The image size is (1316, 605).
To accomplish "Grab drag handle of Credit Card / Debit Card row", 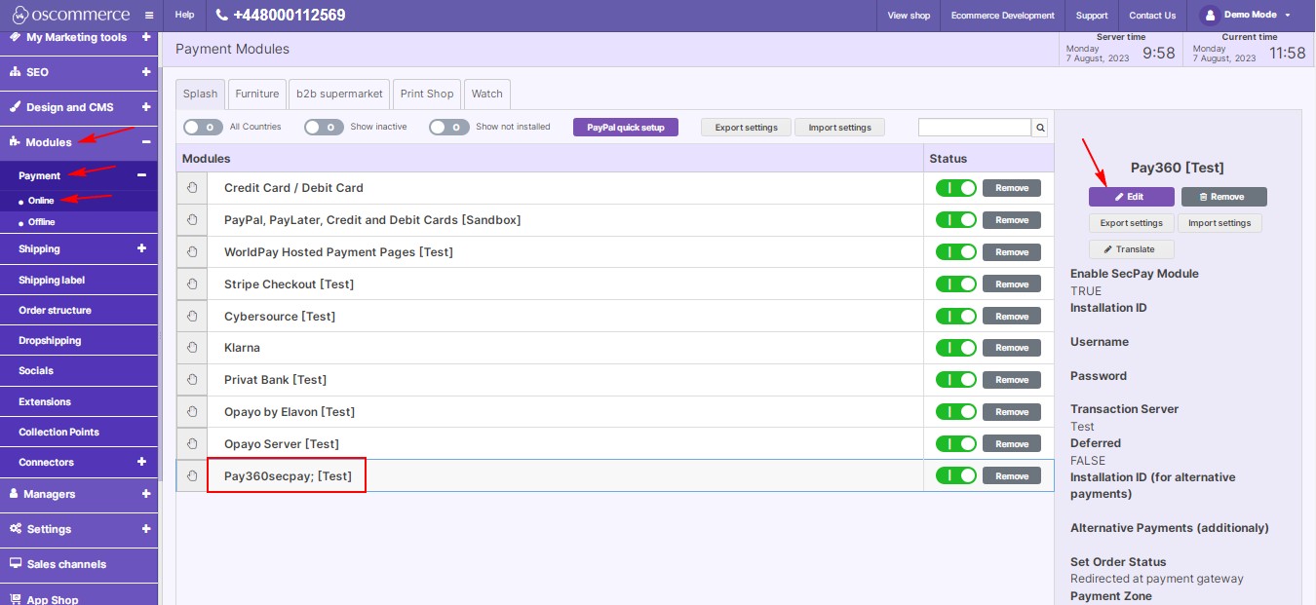I will pyautogui.click(x=192, y=188).
